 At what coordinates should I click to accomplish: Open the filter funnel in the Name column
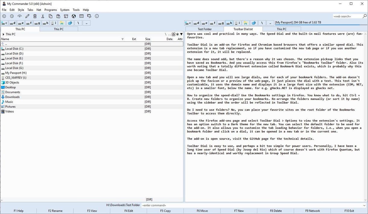[x=122, y=39]
